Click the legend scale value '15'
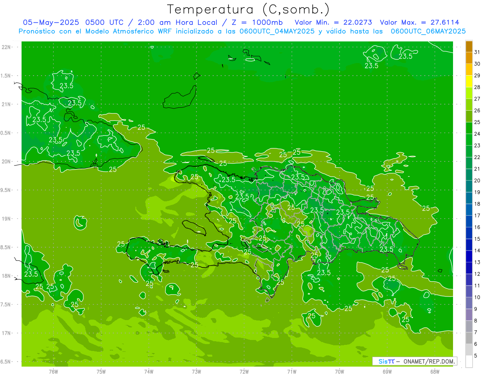The width and height of the screenshot is (488, 377). (x=477, y=239)
